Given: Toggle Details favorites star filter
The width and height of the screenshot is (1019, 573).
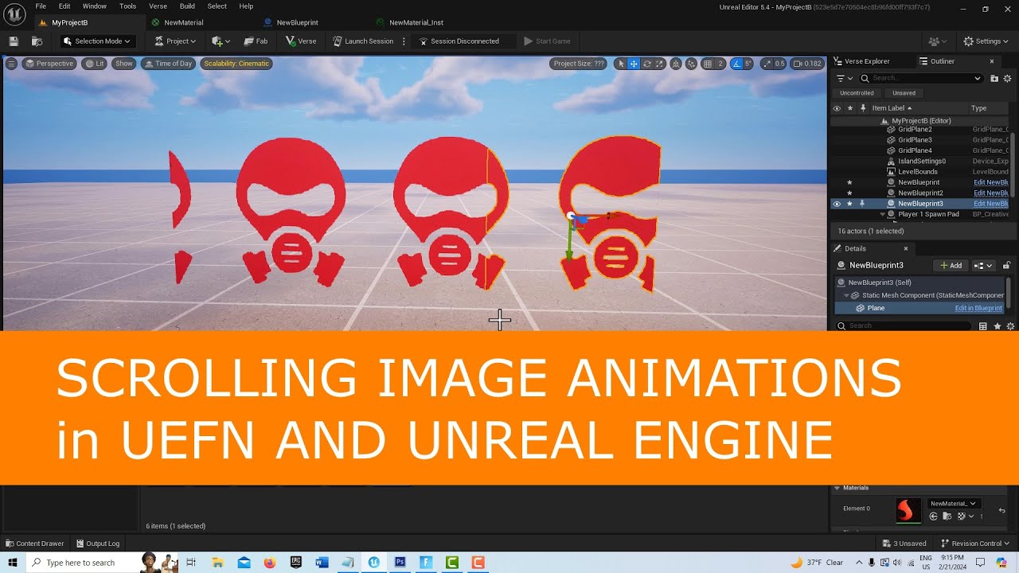Looking at the screenshot, I should [x=998, y=326].
